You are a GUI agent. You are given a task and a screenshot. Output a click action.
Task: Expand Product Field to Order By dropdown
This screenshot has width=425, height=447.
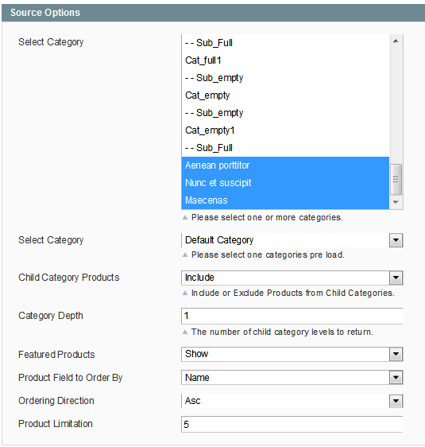tap(396, 378)
